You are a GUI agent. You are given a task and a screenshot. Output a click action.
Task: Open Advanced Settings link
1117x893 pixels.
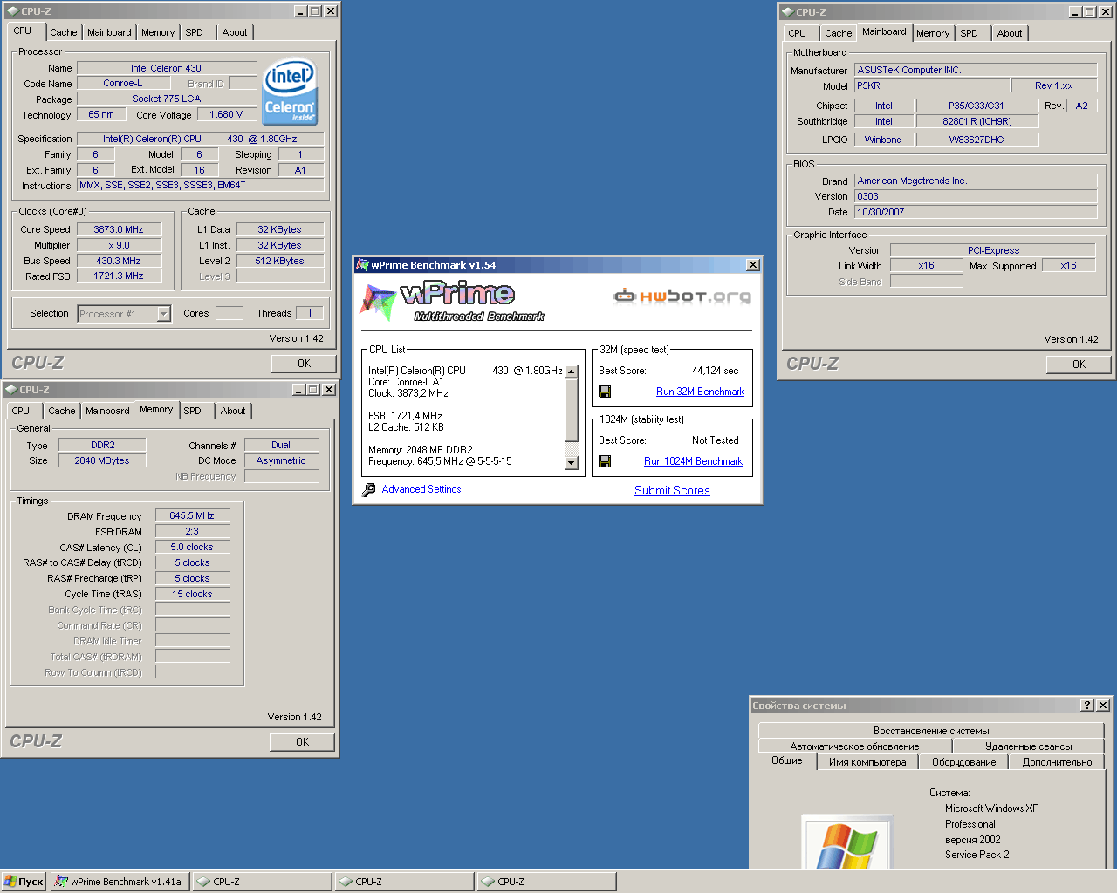click(x=421, y=489)
